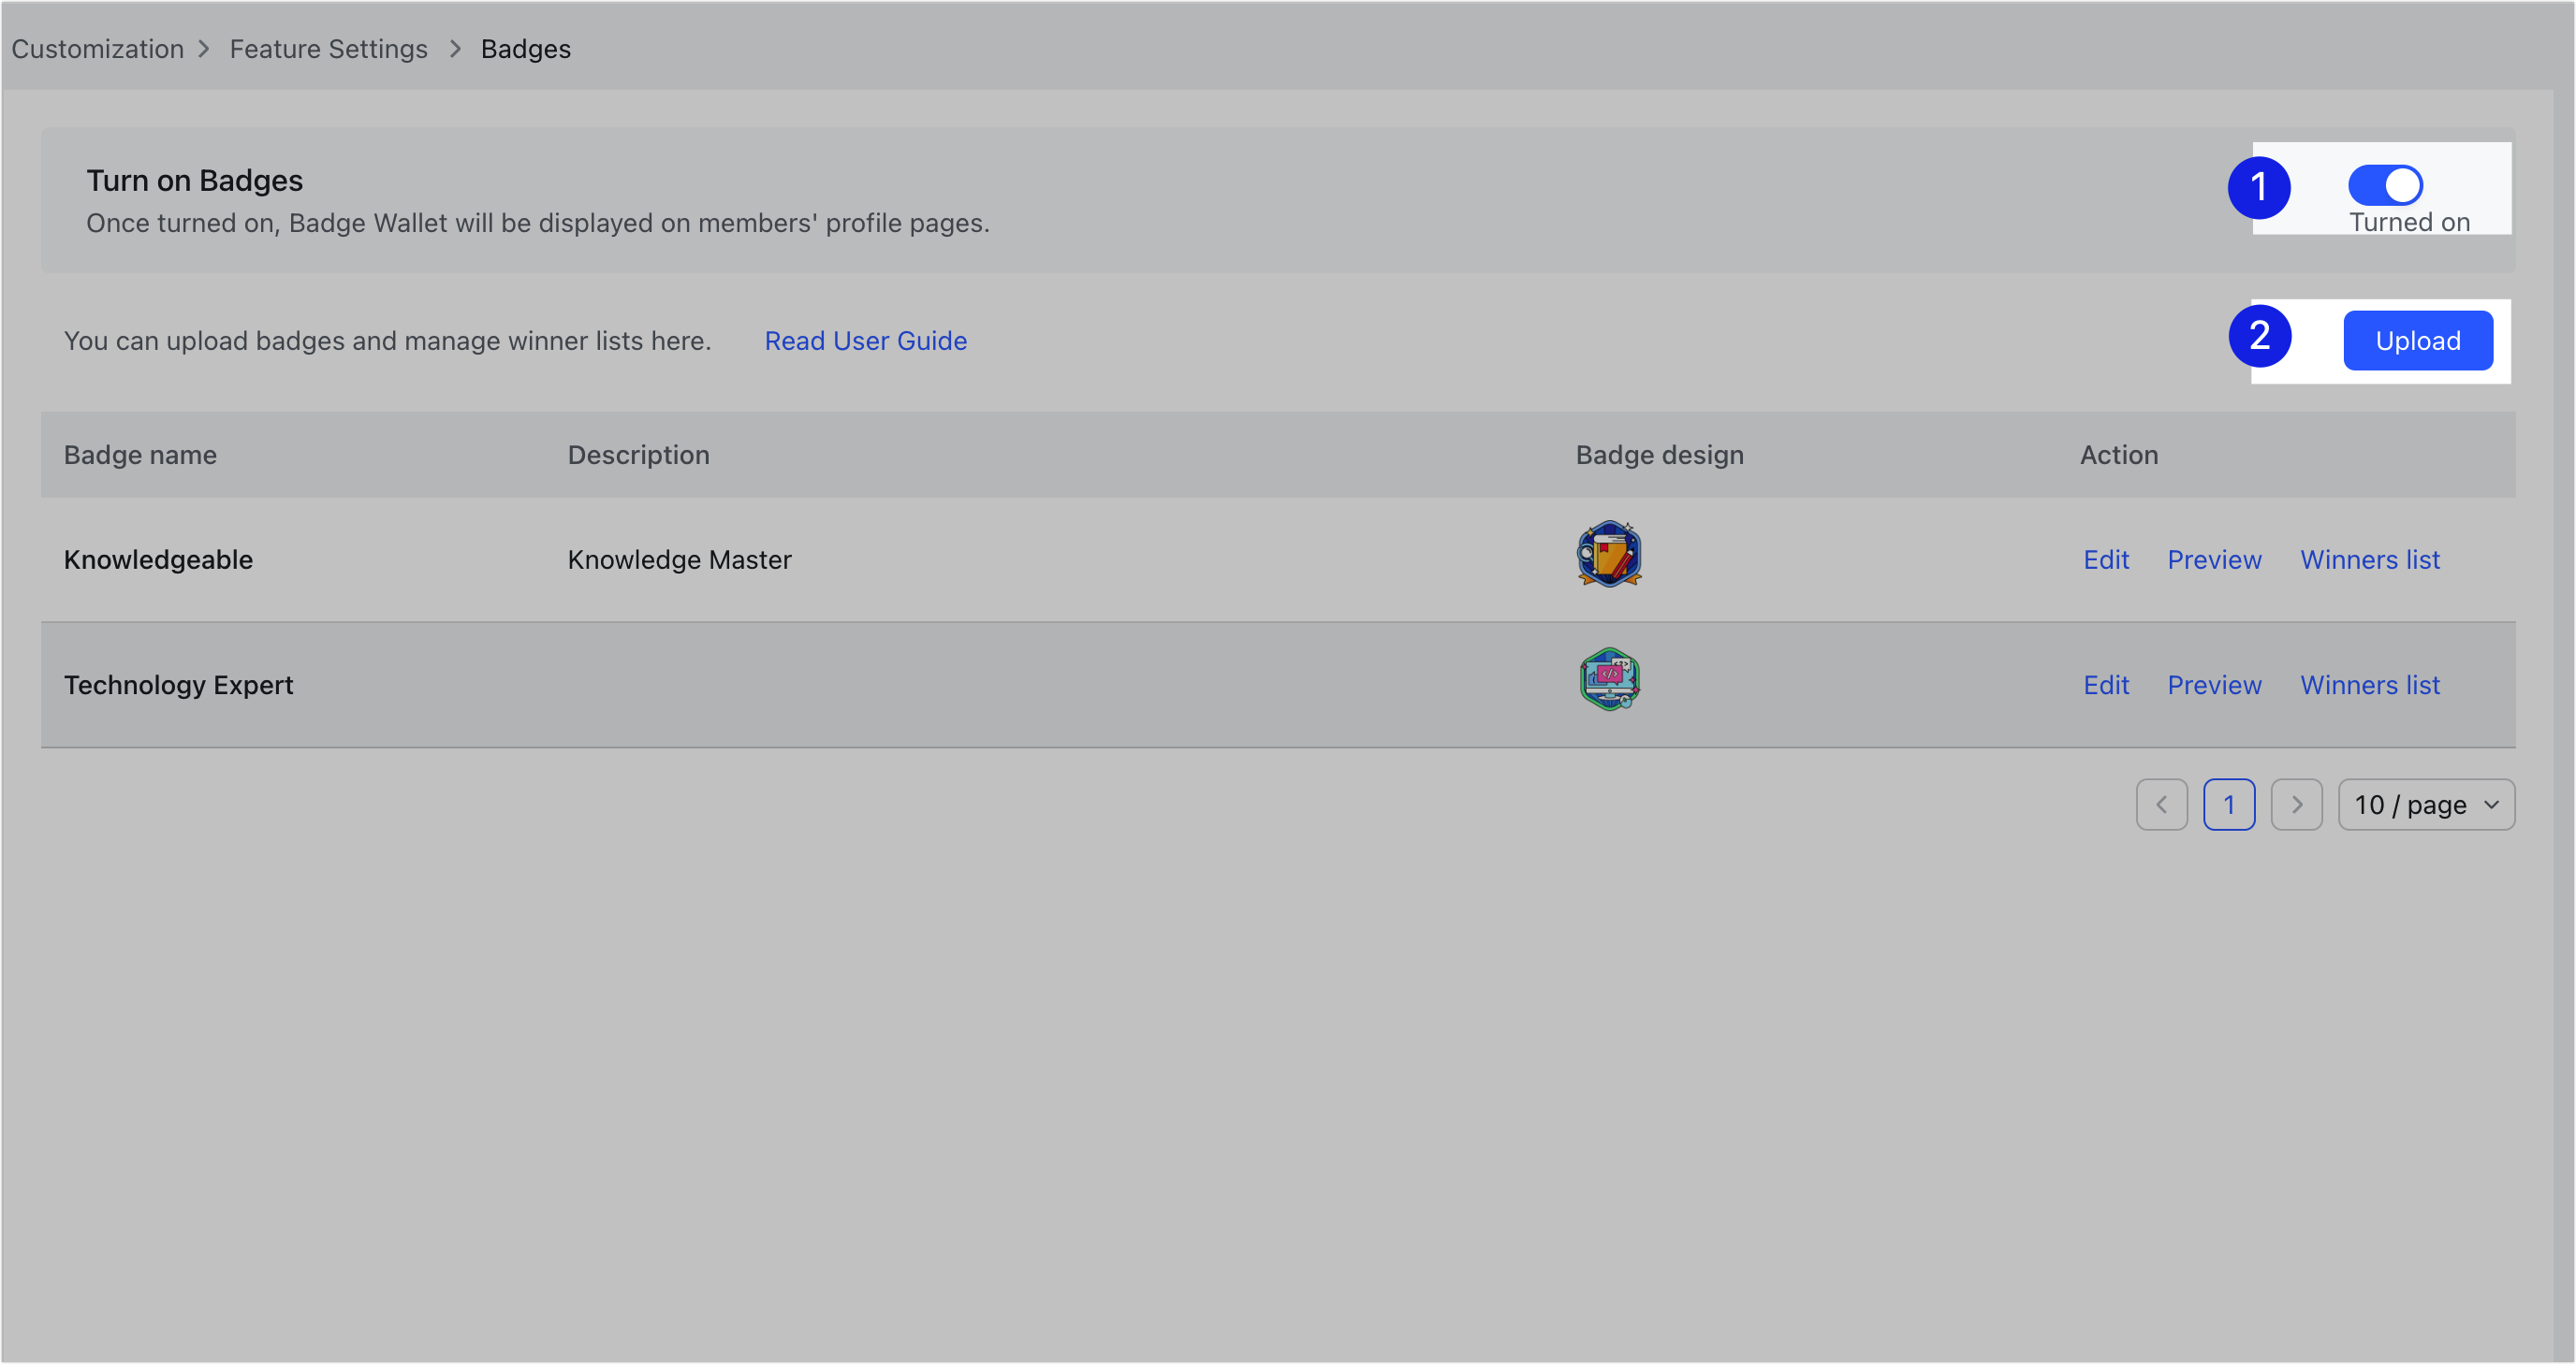The height and width of the screenshot is (1364, 2576).
Task: Open Feature Settings from the breadcrumb
Action: pyautogui.click(x=328, y=48)
